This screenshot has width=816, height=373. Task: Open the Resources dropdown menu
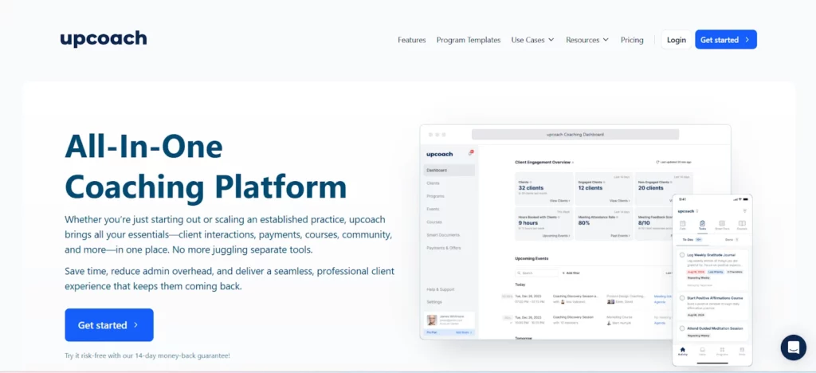point(586,40)
